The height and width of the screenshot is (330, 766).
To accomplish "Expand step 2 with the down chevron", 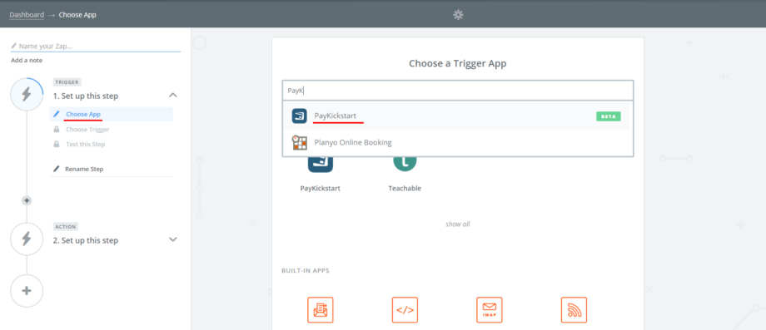I will 173,239.
